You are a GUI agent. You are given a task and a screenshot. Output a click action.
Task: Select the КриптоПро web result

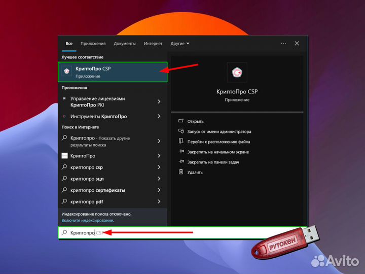pyautogui.click(x=113, y=156)
